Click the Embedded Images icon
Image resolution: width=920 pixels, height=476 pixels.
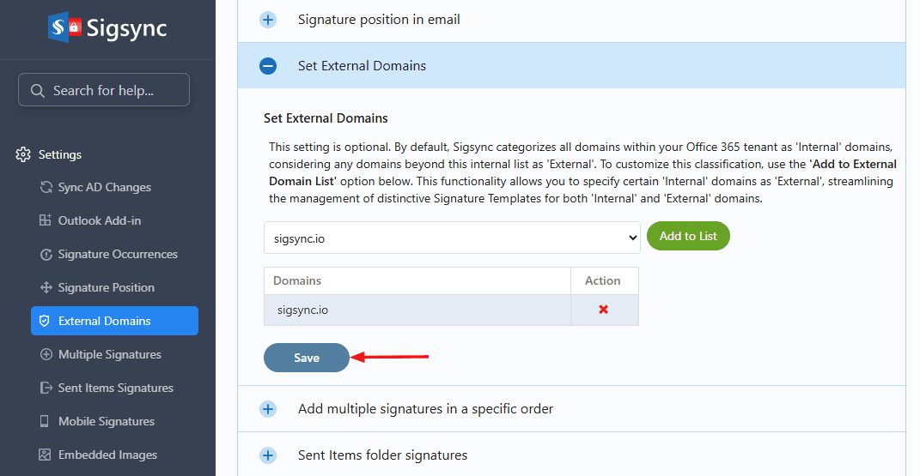pyautogui.click(x=46, y=455)
